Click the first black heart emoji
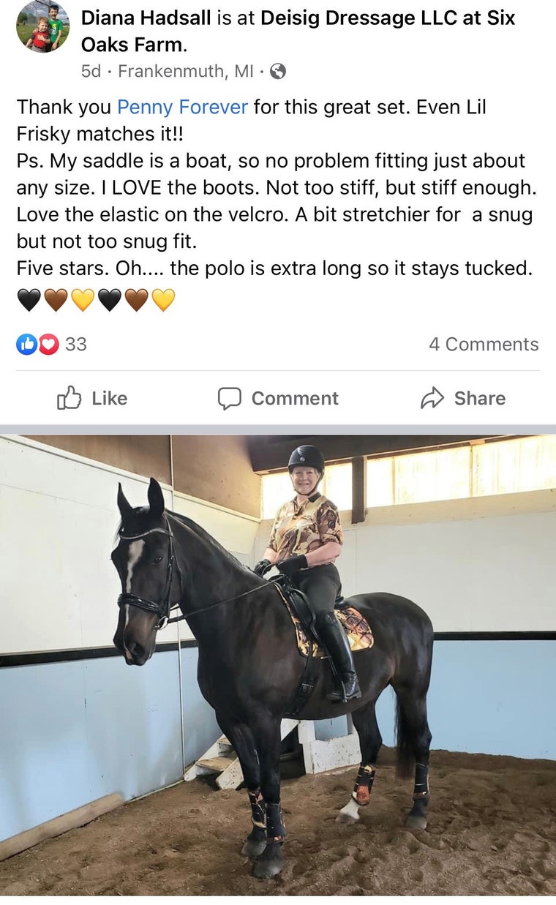 29,300
